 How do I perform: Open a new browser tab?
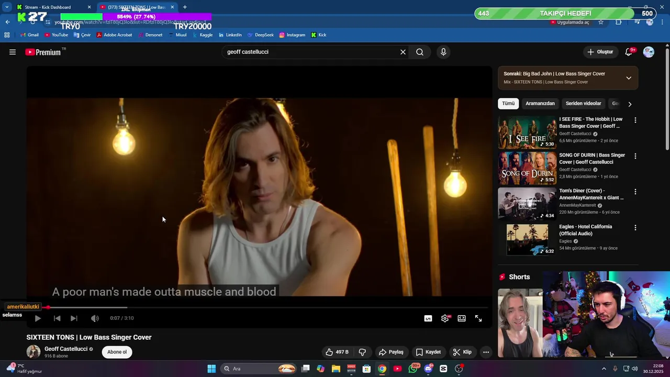click(185, 7)
